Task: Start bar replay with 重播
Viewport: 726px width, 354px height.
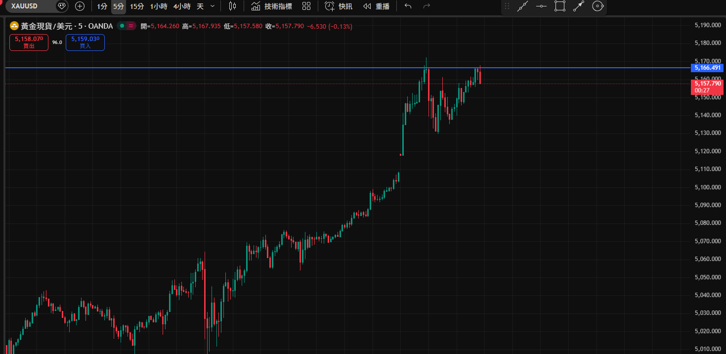Action: click(376, 6)
